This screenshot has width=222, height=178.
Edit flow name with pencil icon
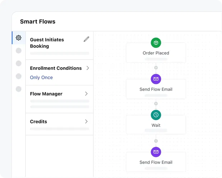pyautogui.click(x=86, y=39)
